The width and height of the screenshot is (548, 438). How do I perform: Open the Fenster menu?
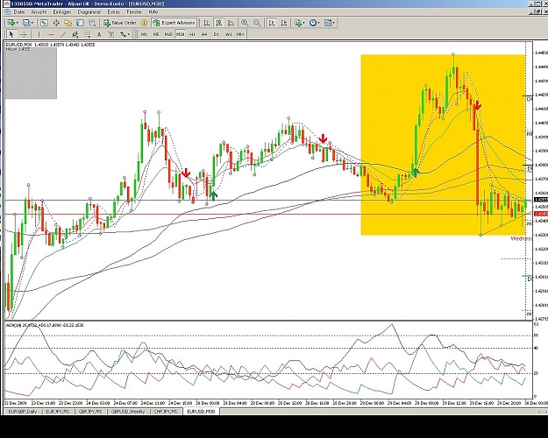coord(134,12)
